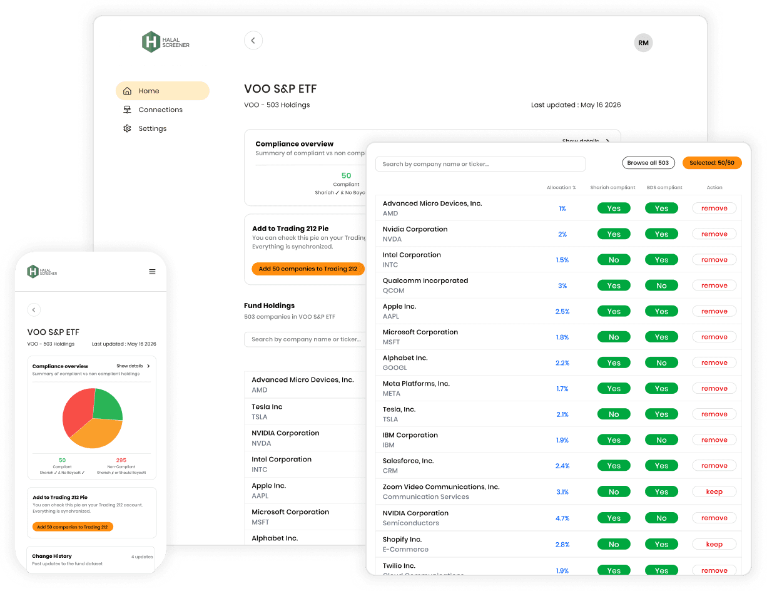Select the Home menu item
The width and height of the screenshot is (767, 591).
163,91
